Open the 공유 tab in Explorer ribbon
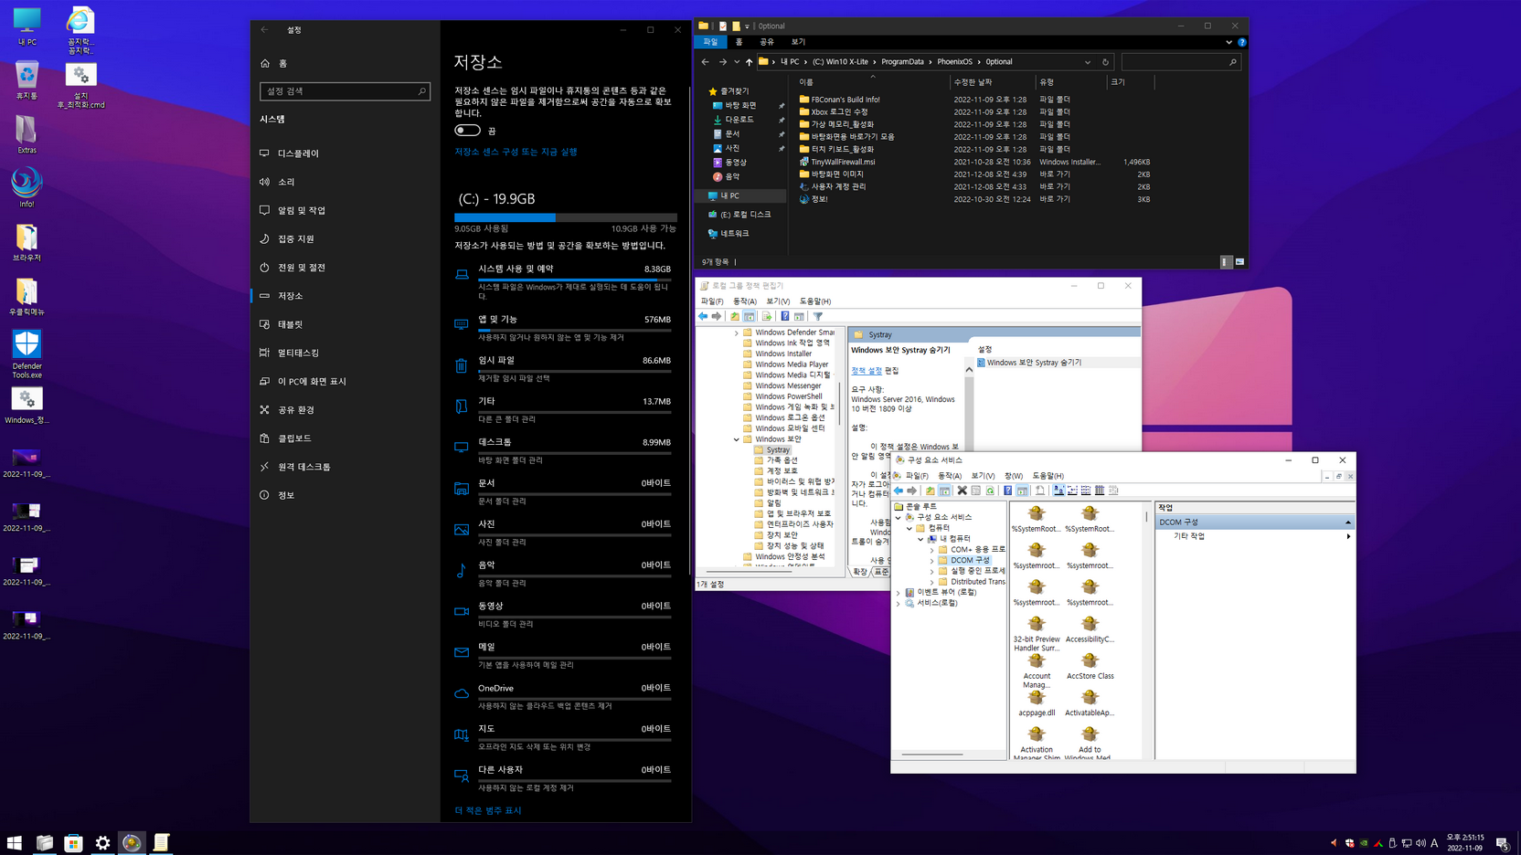Screen dimensions: 1521x855 (x=767, y=42)
